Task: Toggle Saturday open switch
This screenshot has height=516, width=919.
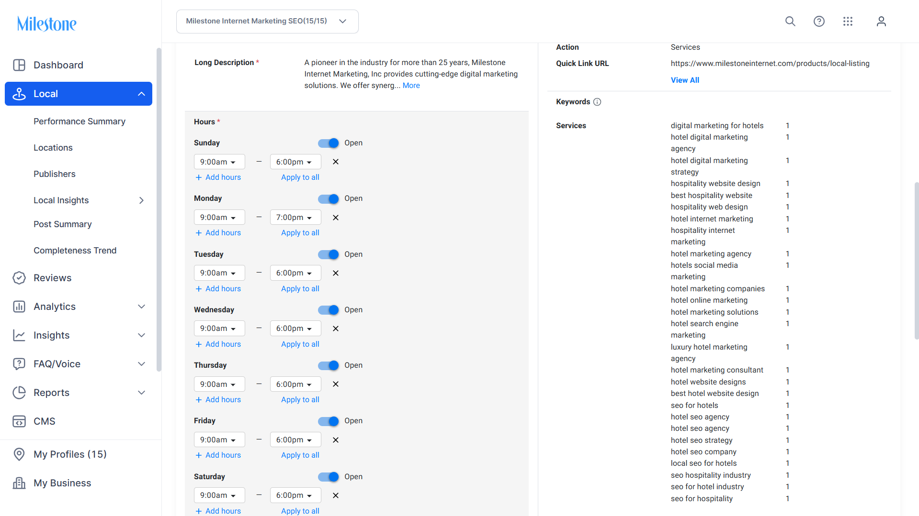Action: pos(329,477)
